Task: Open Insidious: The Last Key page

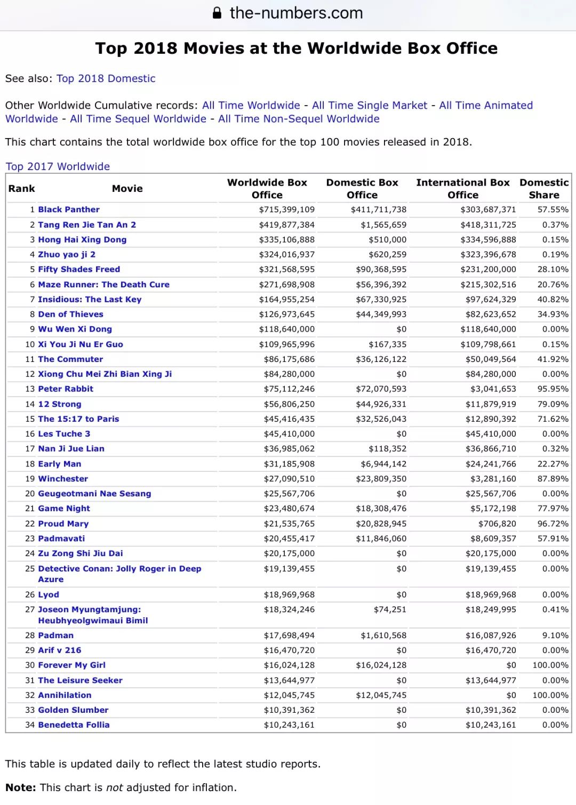Action: pos(90,299)
